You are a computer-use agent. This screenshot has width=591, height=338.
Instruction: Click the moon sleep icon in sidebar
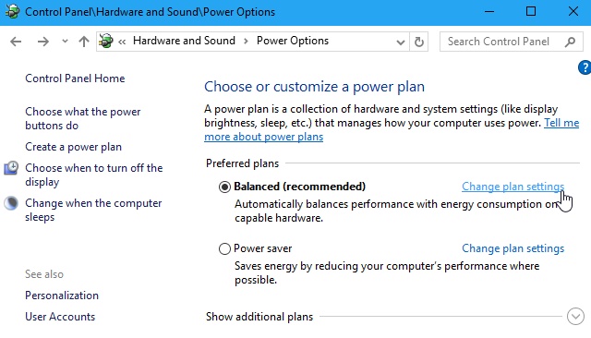(x=11, y=203)
